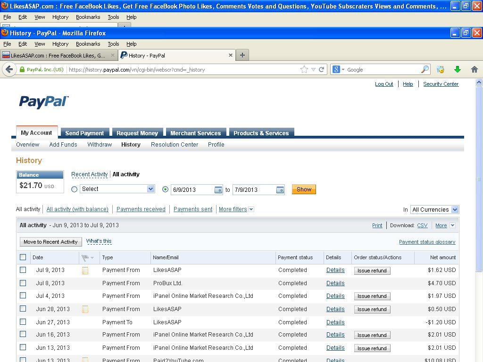Switch to the Send Payment tab
Image resolution: width=483 pixels, height=362 pixels.
pos(84,133)
